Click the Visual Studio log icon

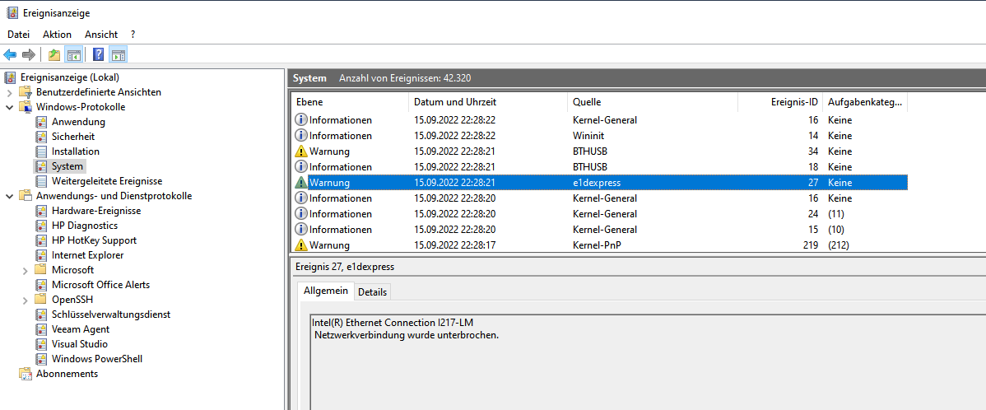pos(41,344)
